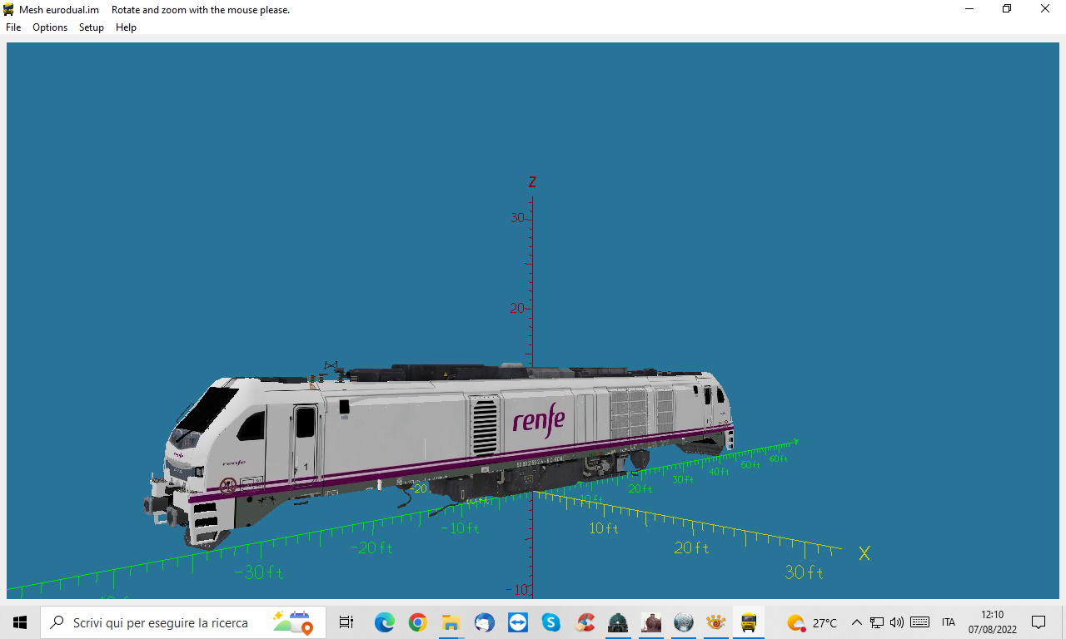Image resolution: width=1066 pixels, height=639 pixels.
Task: Open the Setup menu
Action: (x=92, y=27)
